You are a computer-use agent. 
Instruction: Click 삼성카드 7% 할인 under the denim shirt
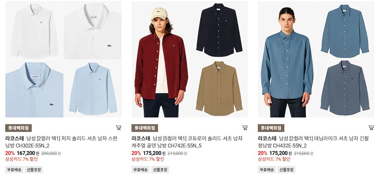click(274, 159)
